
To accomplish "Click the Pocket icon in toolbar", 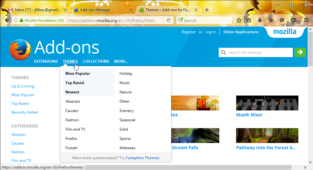I will click(293, 20).
